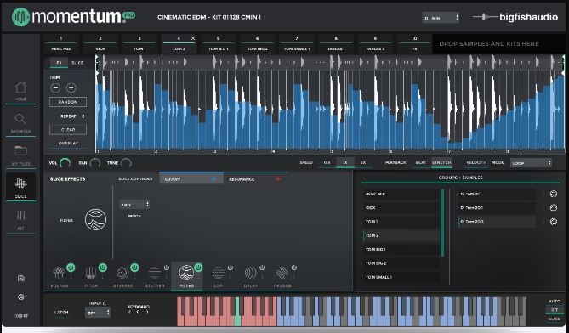The width and height of the screenshot is (569, 333).
Task: Click the trim minus icon
Action: pos(55,87)
